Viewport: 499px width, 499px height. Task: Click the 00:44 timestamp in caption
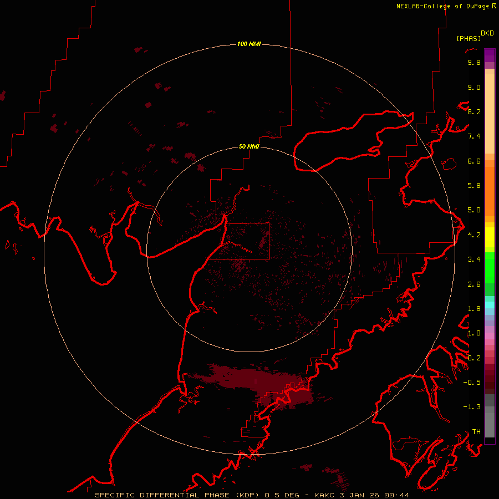coord(396,495)
